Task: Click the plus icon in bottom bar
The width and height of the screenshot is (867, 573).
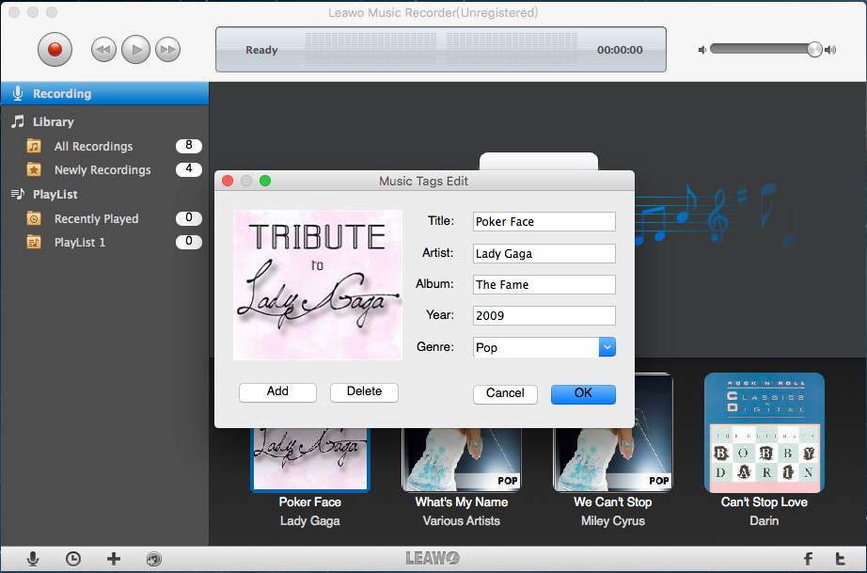Action: point(114,559)
